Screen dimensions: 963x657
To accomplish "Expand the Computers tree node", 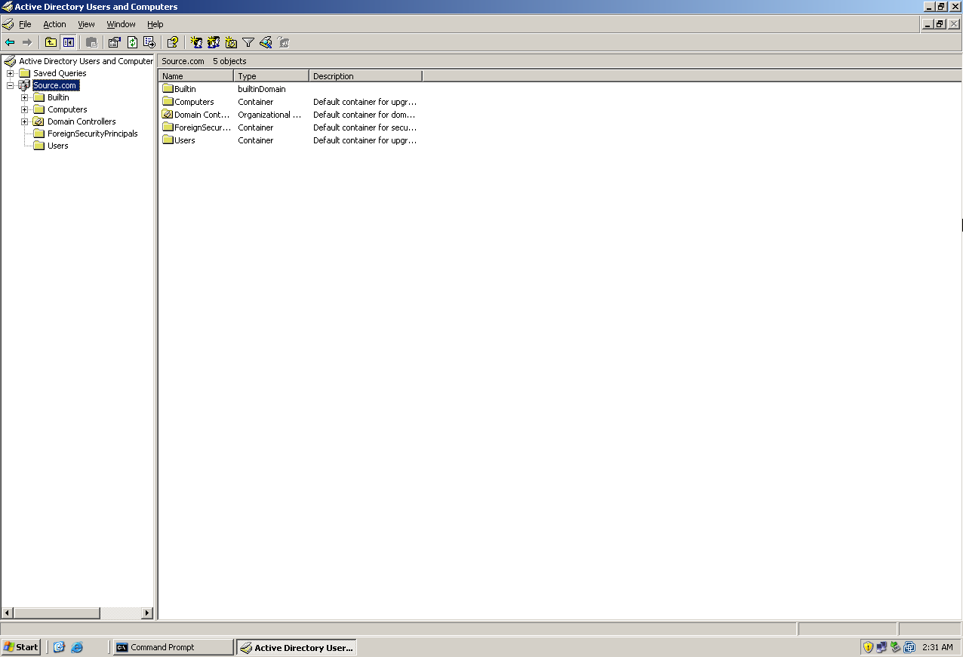I will (24, 109).
